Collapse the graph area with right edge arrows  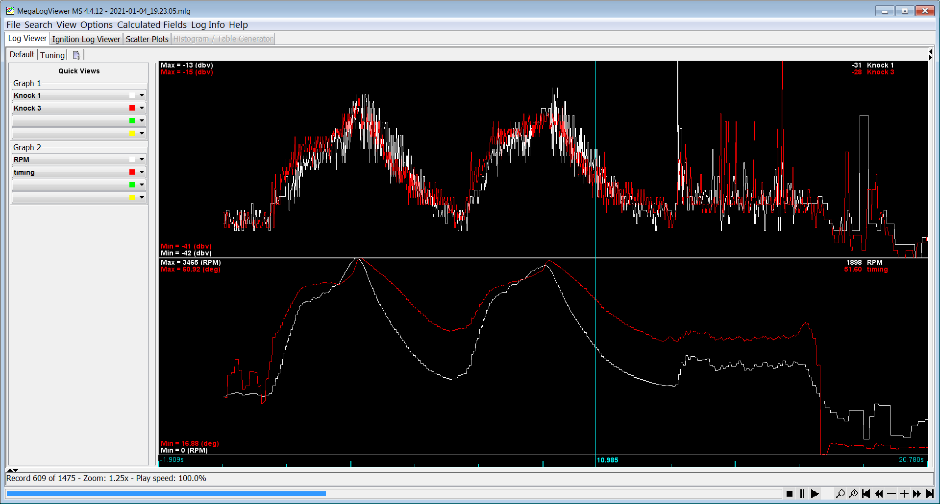[x=930, y=54]
